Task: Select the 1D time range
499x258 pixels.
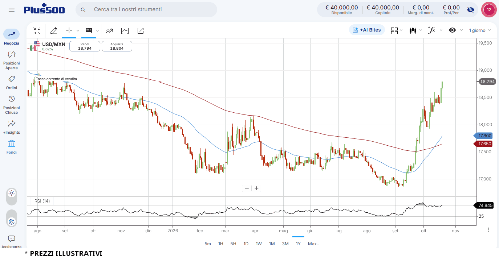Action: pyautogui.click(x=246, y=244)
